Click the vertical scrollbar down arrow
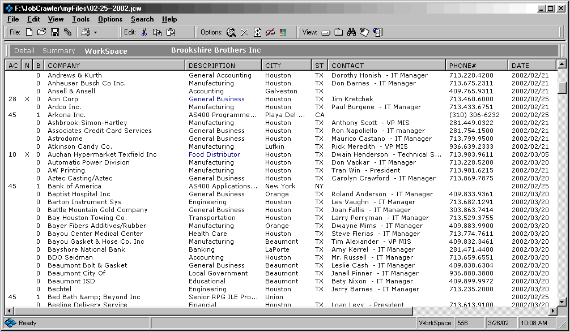Viewport: 570px width, 332px height. (x=562, y=302)
